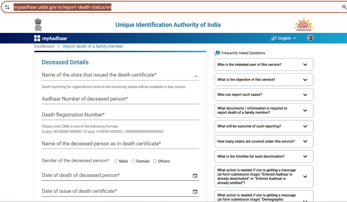The height and width of the screenshot is (202, 347).
Task: Open calendar for certificate issue date
Action: pos(195,192)
